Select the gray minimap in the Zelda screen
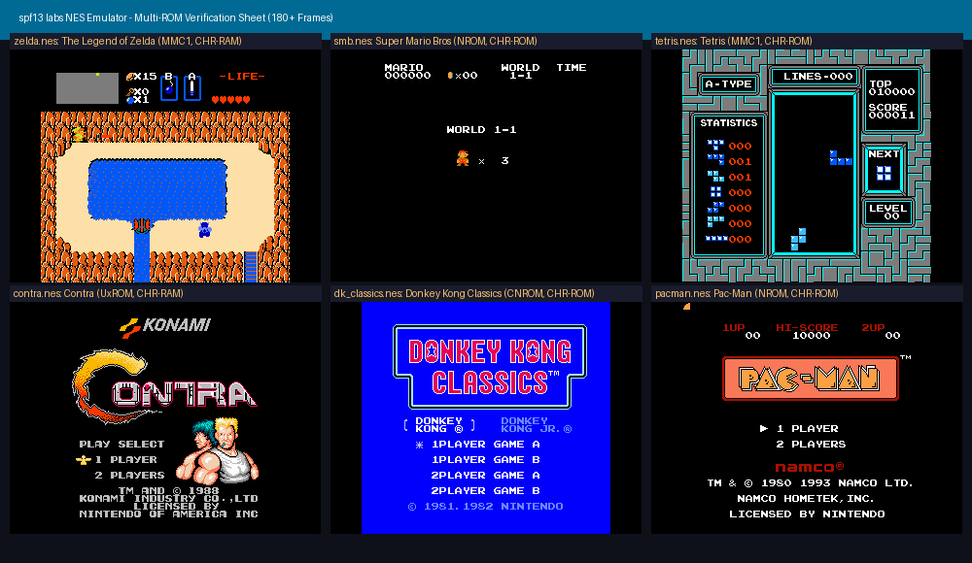972x563 pixels. point(87,88)
